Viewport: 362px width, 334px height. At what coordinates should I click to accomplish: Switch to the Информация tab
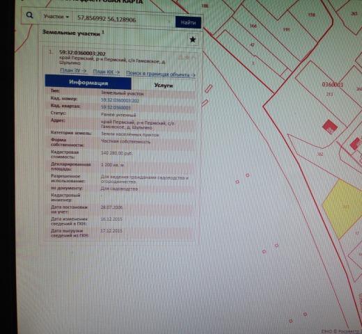point(88,82)
